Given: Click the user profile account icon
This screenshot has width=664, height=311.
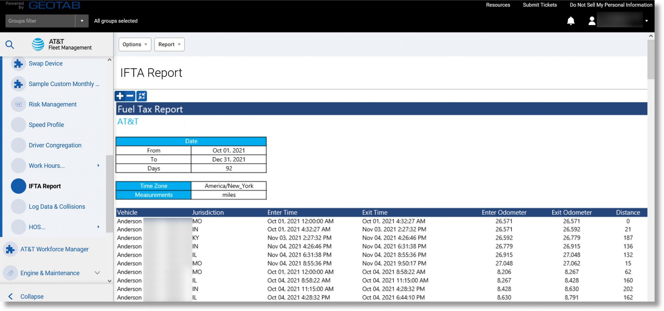Looking at the screenshot, I should pos(591,20).
